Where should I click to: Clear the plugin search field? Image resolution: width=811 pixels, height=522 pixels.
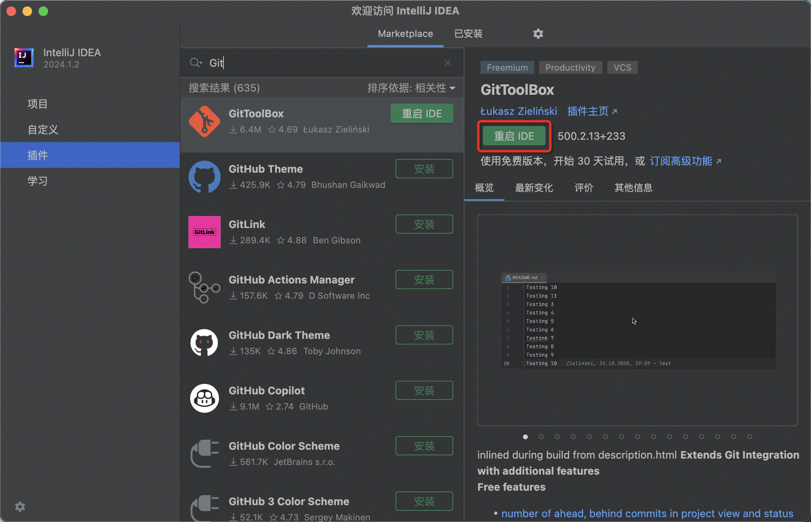448,63
